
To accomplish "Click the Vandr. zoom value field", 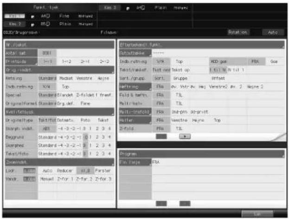I will coord(30,179).
